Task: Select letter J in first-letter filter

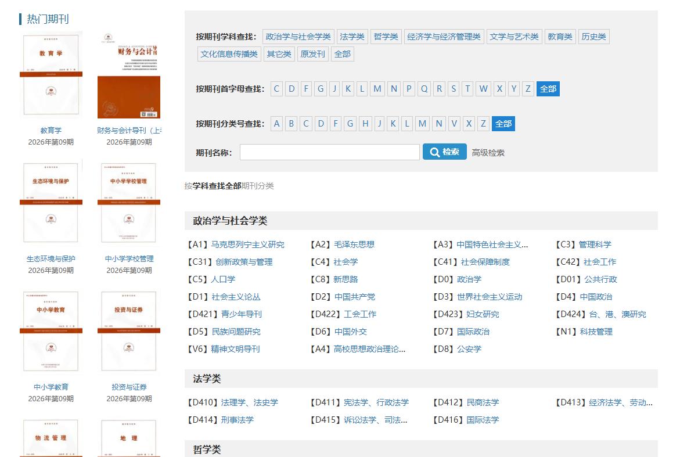Action: point(334,89)
